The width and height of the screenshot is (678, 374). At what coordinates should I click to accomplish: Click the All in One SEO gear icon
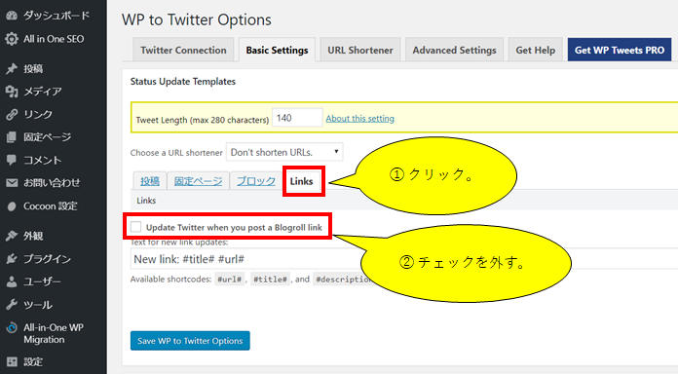(x=12, y=39)
